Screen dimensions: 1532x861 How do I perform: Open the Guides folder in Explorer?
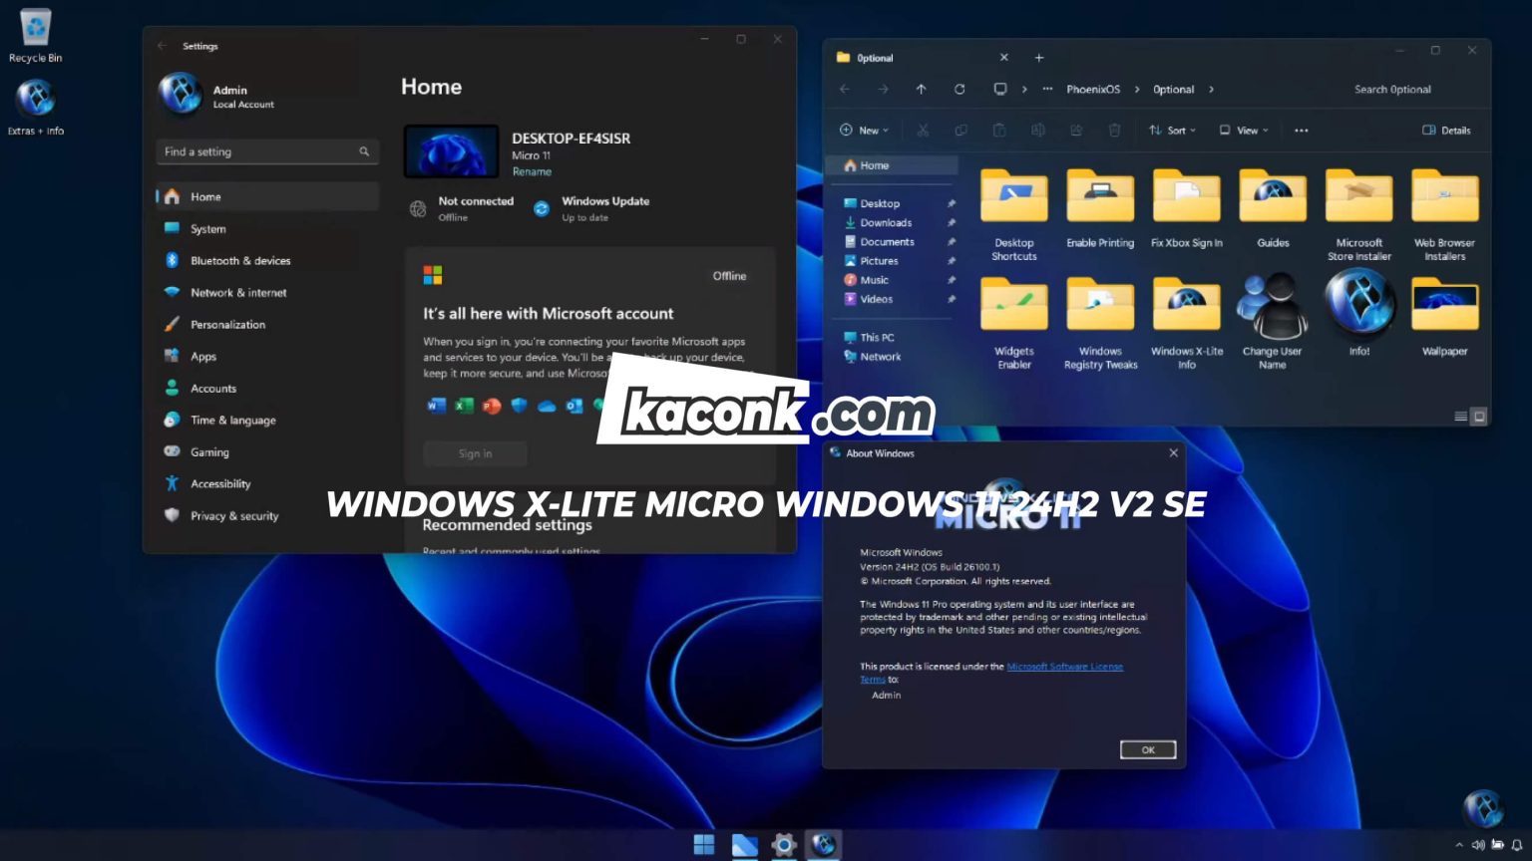[x=1273, y=209]
